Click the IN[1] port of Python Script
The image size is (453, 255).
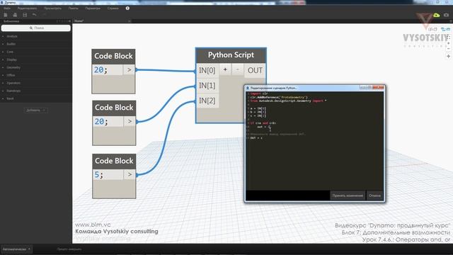click(207, 86)
